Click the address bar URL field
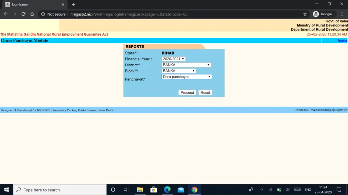 (170, 14)
